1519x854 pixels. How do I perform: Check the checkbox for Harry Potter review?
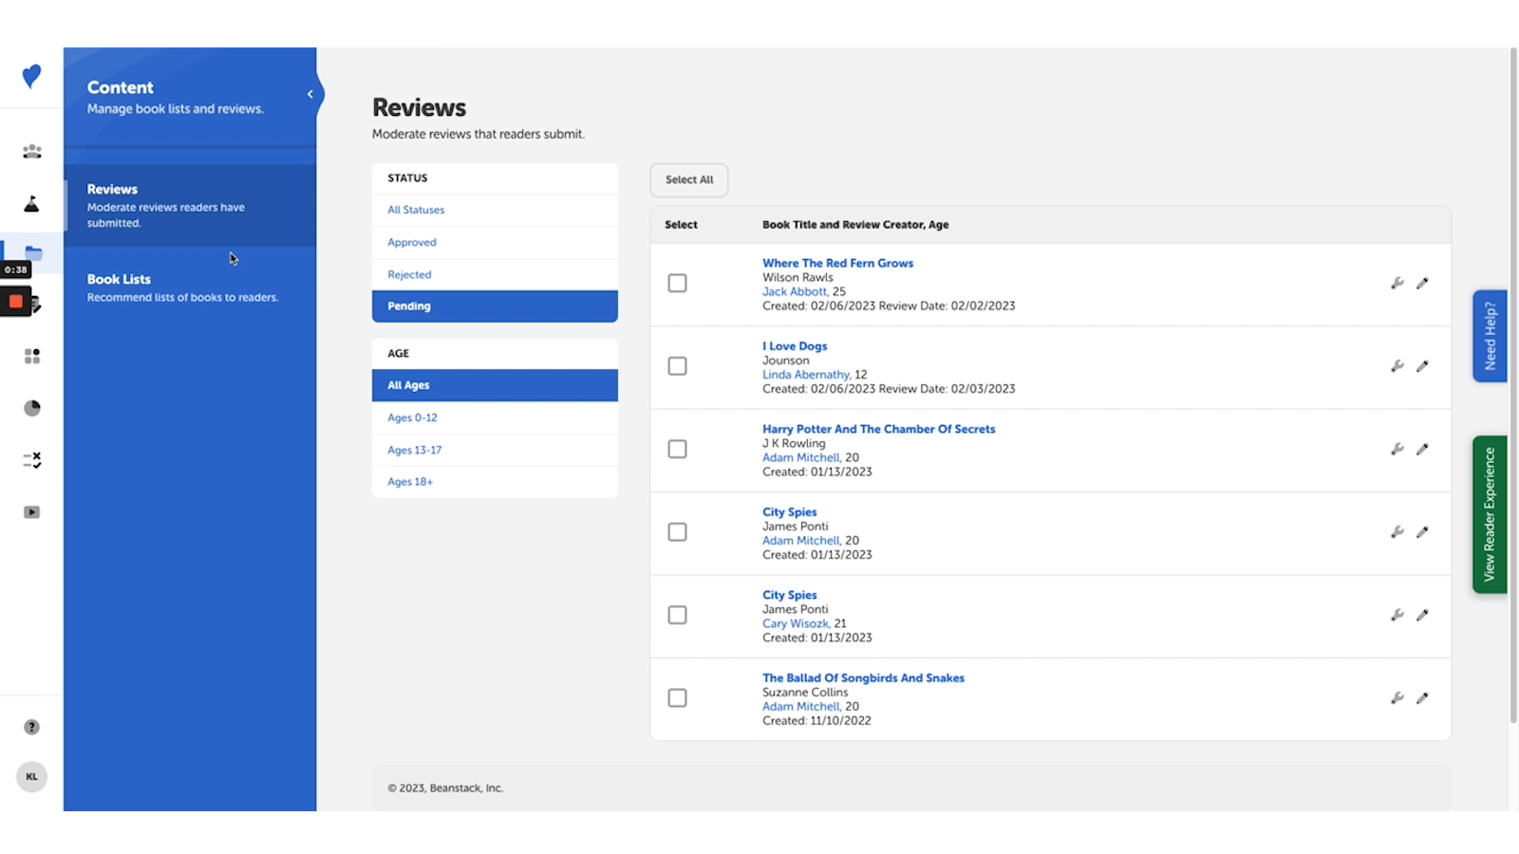tap(677, 448)
